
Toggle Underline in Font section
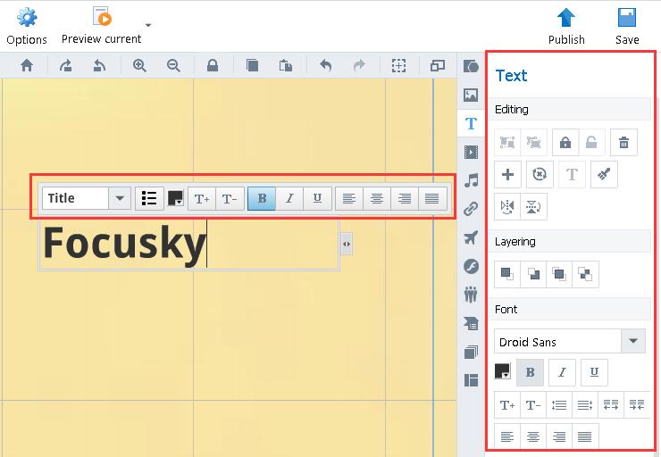point(594,372)
